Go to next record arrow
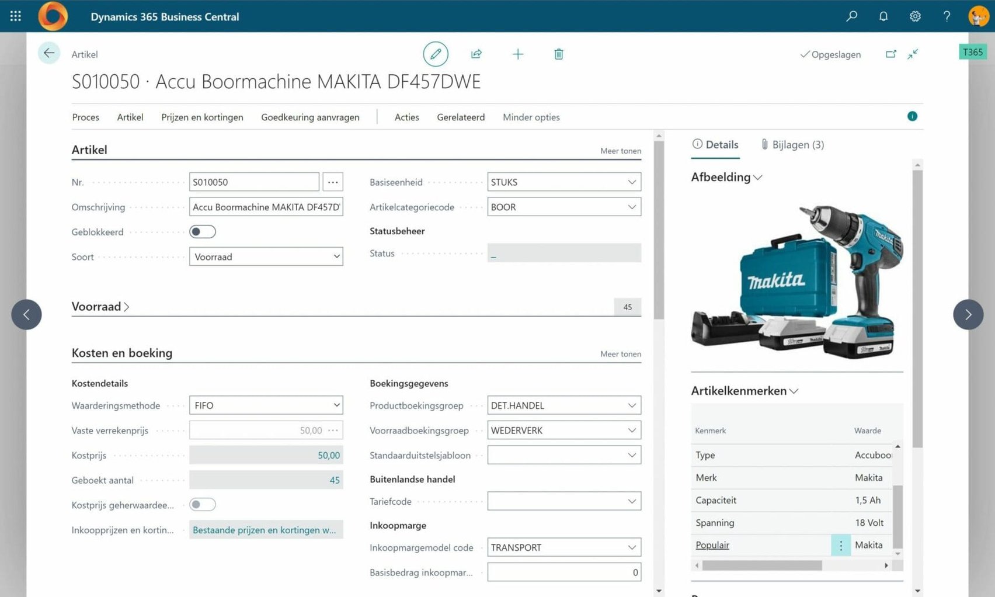This screenshot has width=995, height=597. (x=968, y=314)
